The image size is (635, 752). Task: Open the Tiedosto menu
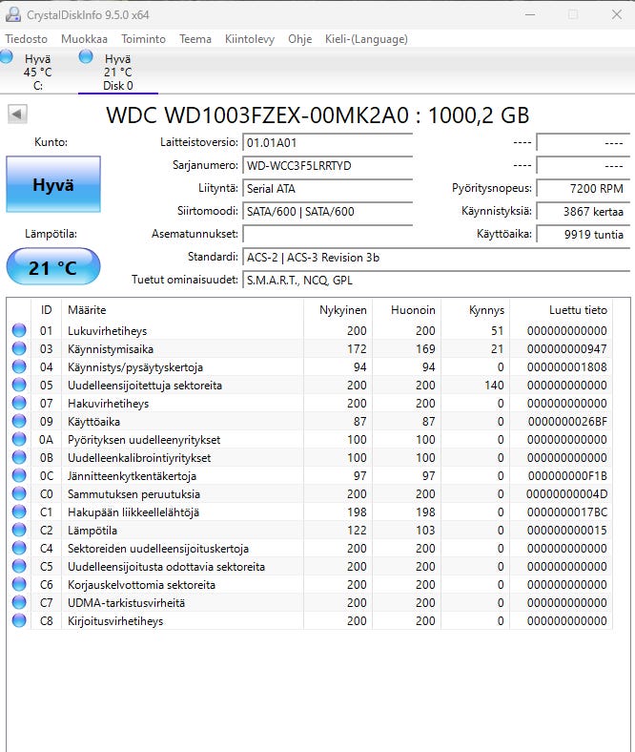[x=27, y=39]
